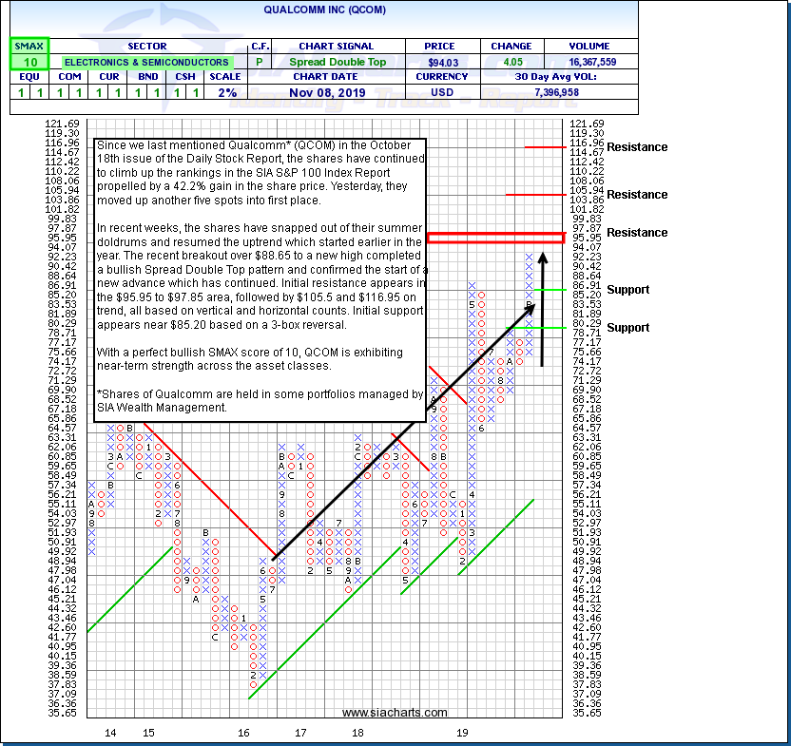Click the green SMAX score 10 box
Image resolution: width=791 pixels, height=746 pixels.
[26, 62]
